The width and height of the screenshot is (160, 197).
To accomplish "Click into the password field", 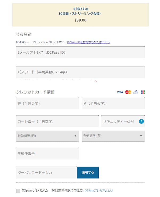I will pos(80,72).
